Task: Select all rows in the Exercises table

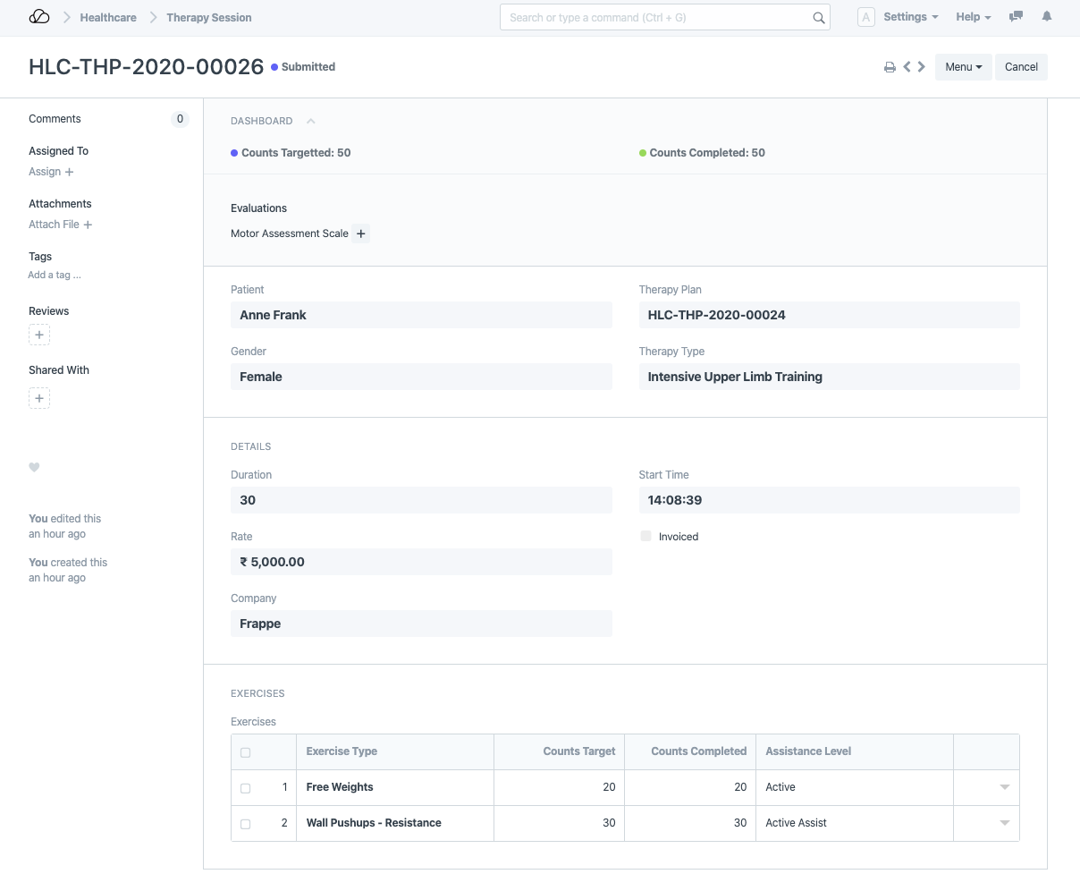Action: coord(246,752)
